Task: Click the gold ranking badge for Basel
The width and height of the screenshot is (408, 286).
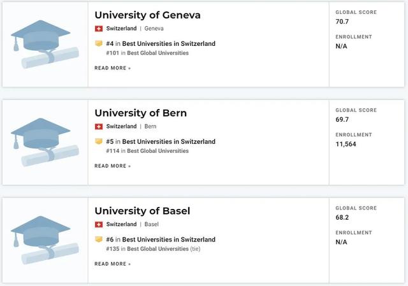Action: click(99, 240)
